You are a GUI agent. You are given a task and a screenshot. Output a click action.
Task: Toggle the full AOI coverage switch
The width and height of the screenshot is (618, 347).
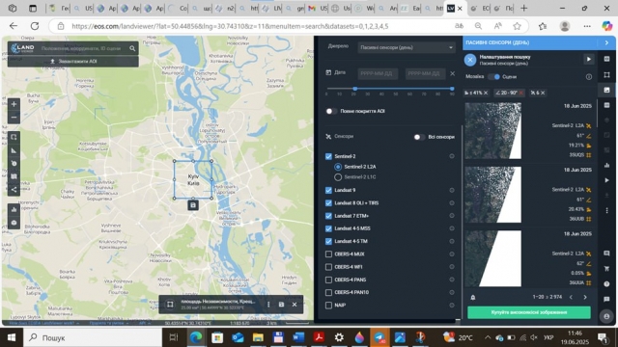[331, 112]
